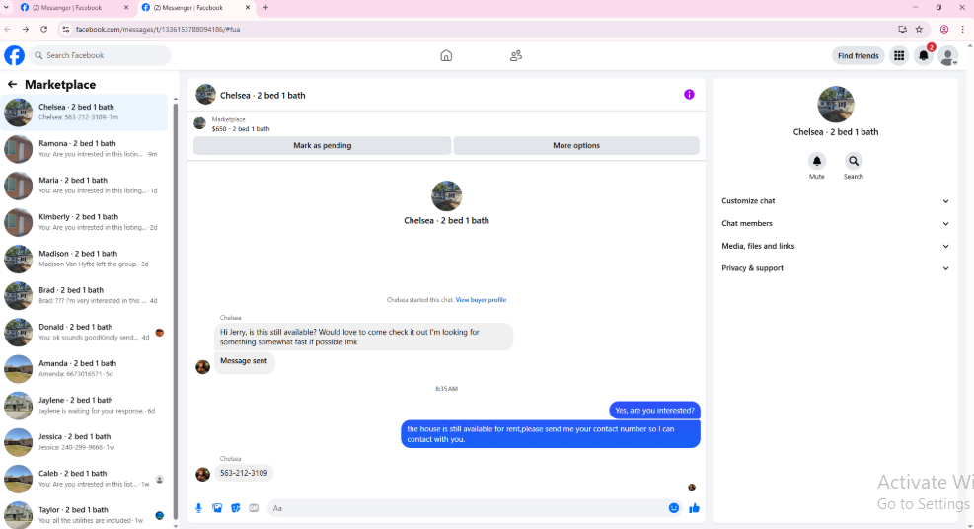Open the Facebook menu grid icon
The height and width of the screenshot is (529, 974).
pyautogui.click(x=899, y=56)
